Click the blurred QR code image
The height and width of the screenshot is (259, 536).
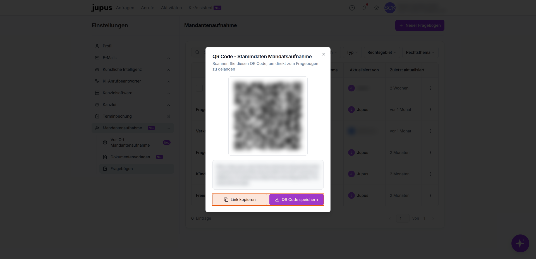268,116
